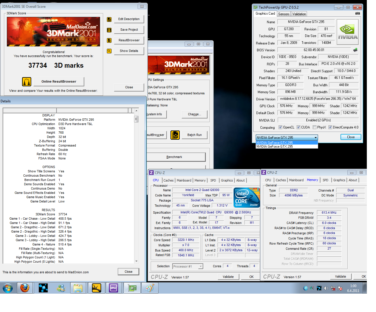Click the icon beside the ResultBrowser button
This screenshot has width=376, height=312.
coord(109,40)
